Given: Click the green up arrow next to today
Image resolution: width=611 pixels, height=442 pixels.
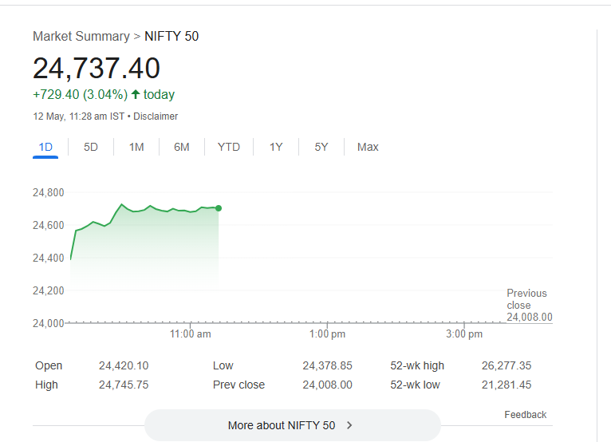Looking at the screenshot, I should (136, 94).
